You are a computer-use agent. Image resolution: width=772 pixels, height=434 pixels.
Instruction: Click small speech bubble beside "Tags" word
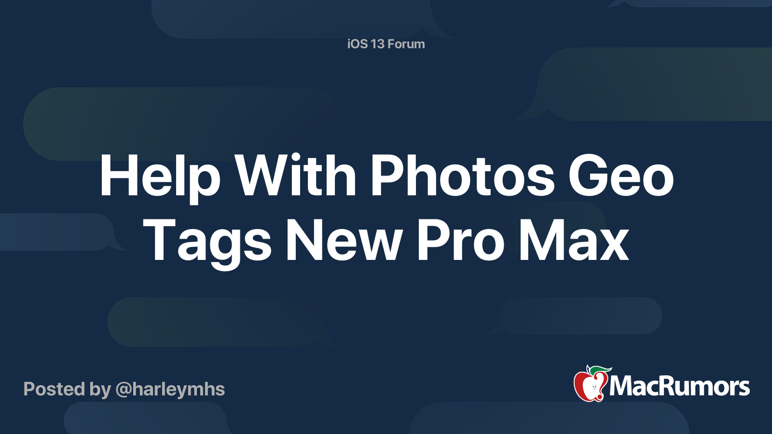tap(60, 232)
